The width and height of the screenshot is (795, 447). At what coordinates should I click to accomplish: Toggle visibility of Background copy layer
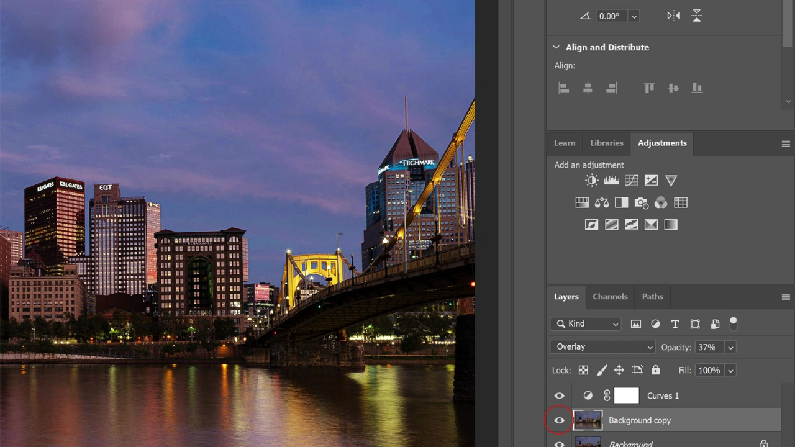tap(559, 421)
